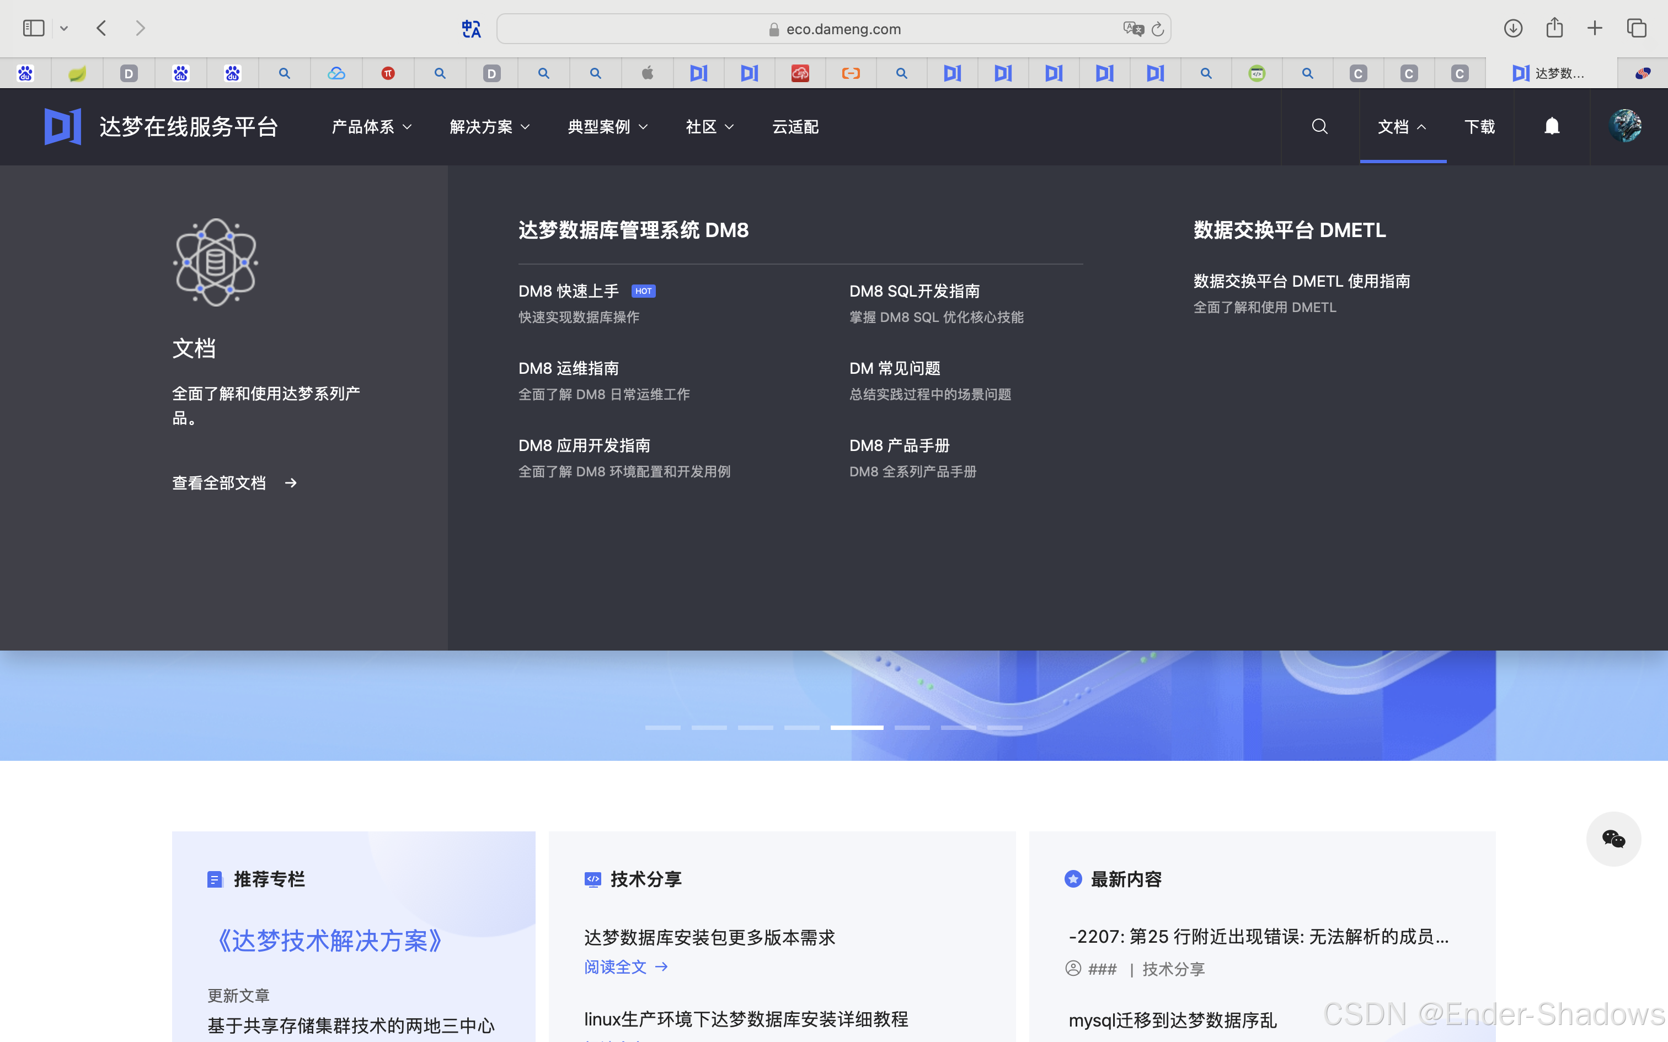Click the arrow beside 查看全部文档
Viewport: 1668px width, 1042px height.
pos(291,482)
